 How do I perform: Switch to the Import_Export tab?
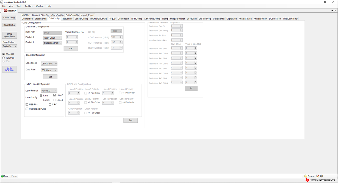point(87,15)
